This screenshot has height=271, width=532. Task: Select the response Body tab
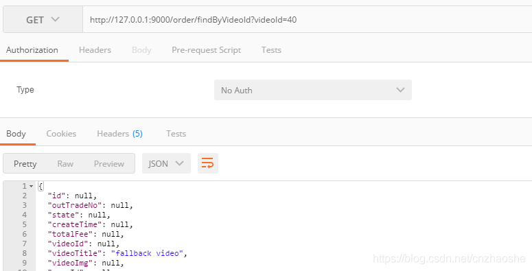coord(16,134)
